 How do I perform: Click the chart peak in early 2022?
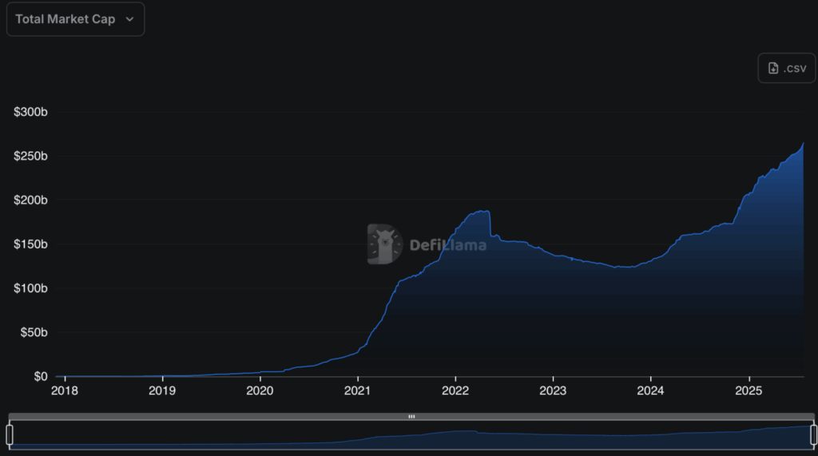coord(482,211)
